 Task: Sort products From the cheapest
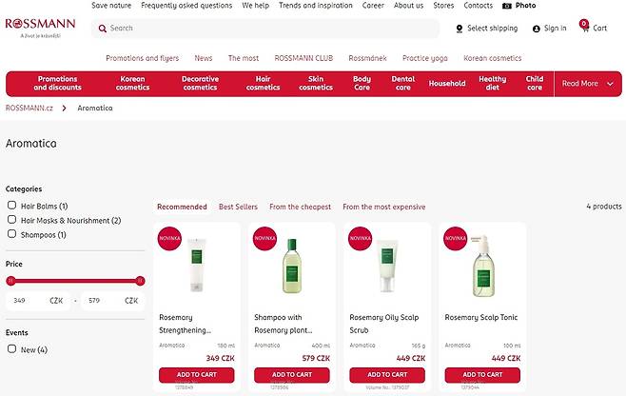(x=300, y=207)
